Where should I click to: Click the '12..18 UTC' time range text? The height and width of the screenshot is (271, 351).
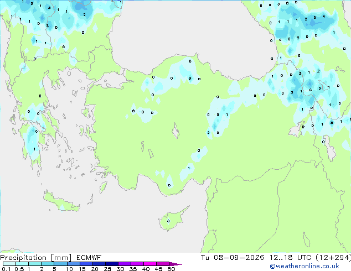click(x=290, y=258)
